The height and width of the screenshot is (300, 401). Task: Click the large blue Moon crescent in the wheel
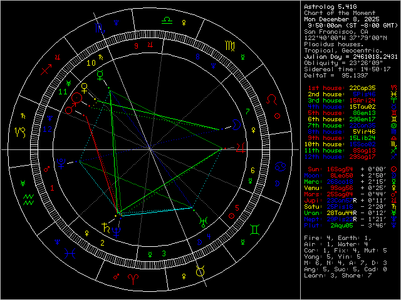coord(237,125)
